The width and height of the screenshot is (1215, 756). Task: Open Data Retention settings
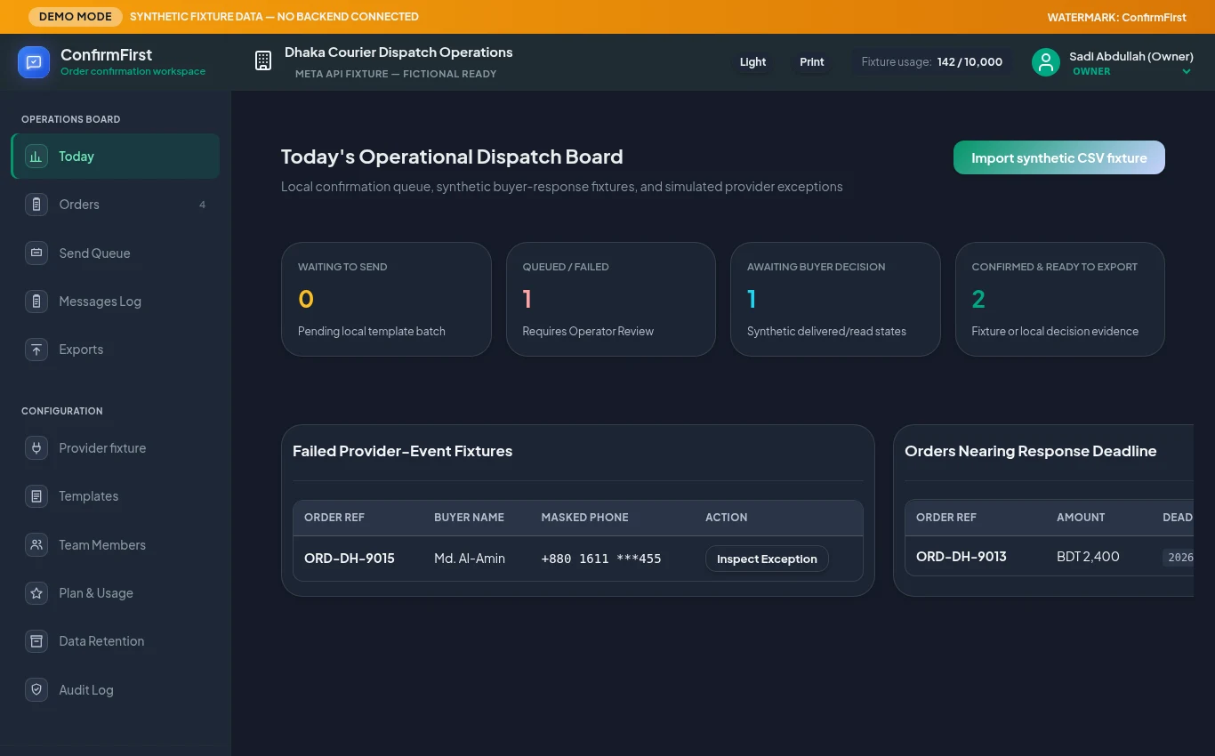point(116,641)
